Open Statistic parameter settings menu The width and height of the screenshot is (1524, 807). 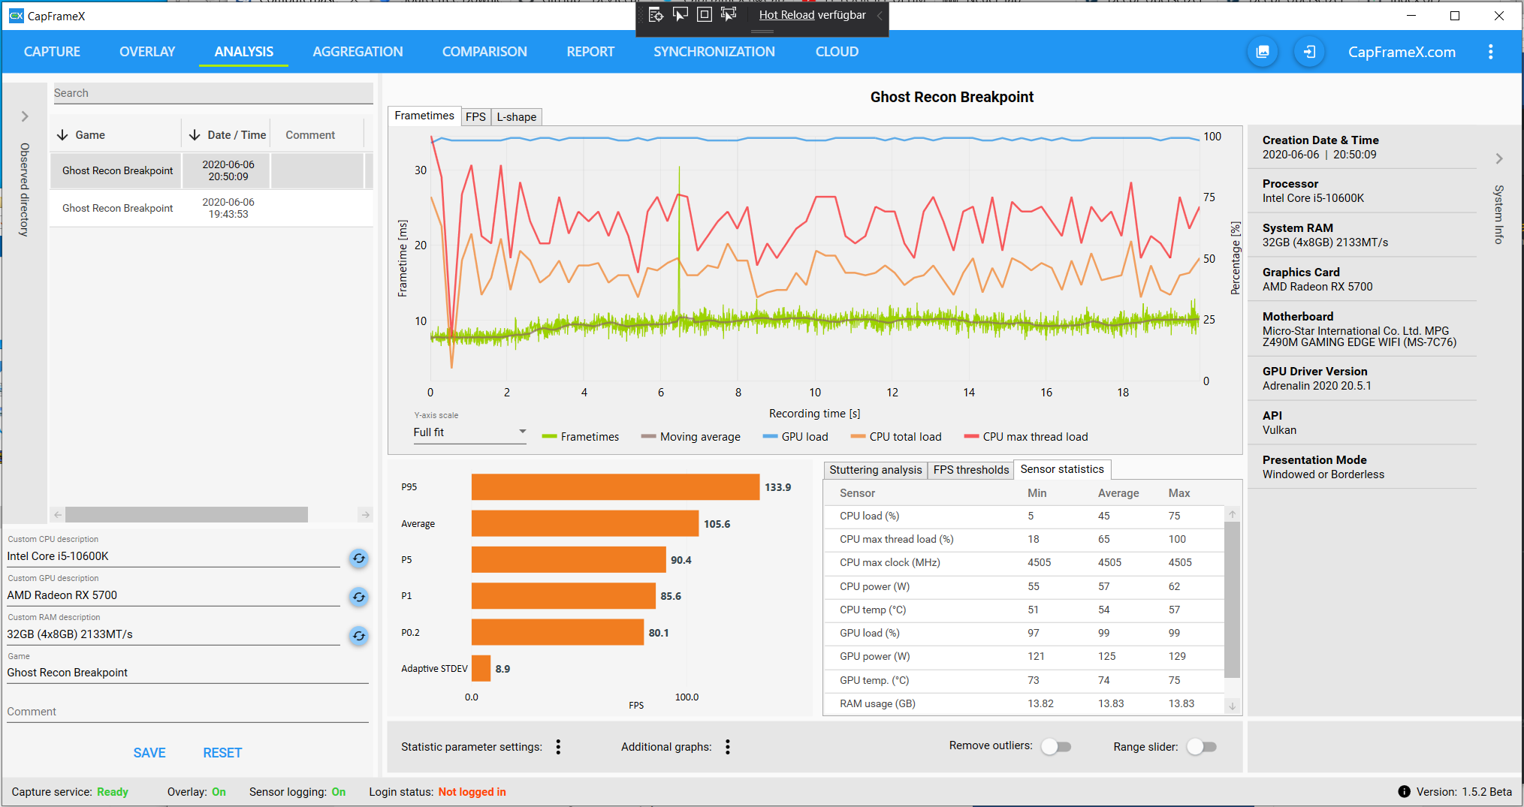click(x=558, y=747)
